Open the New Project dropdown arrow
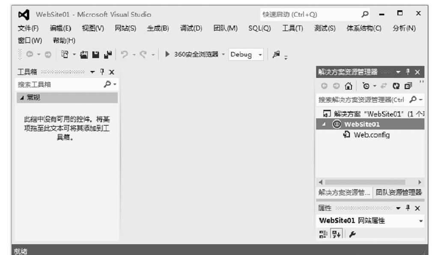Viewport: 441px width, 255px height. click(74, 54)
